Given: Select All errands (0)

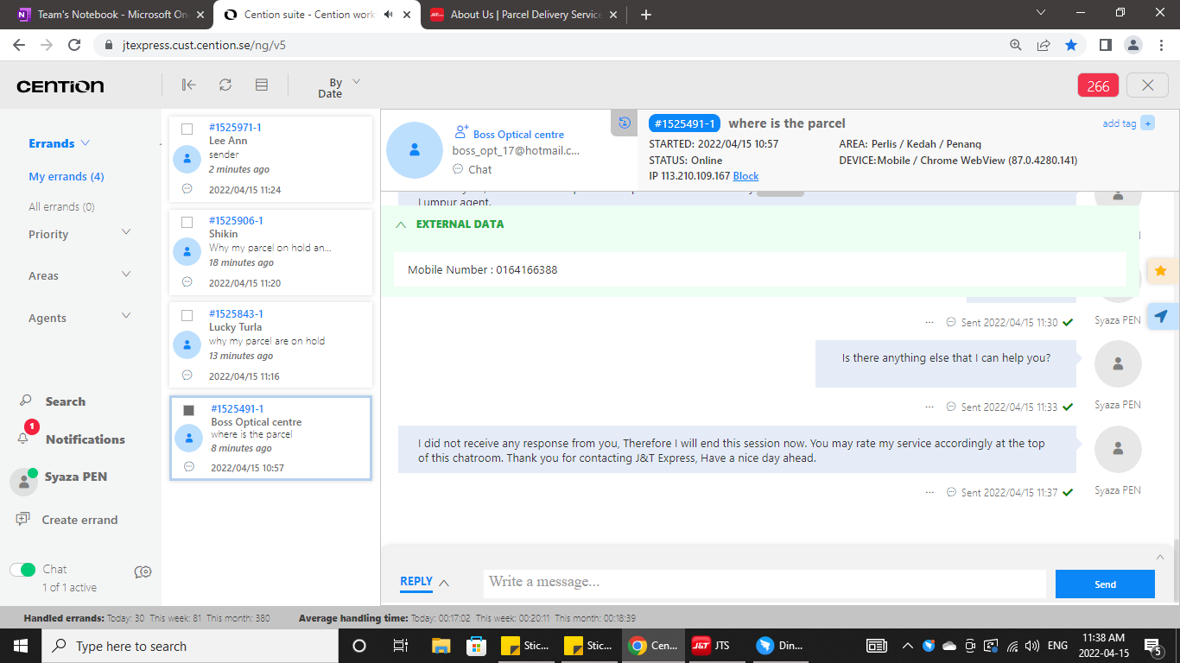Looking at the screenshot, I should [x=61, y=206].
